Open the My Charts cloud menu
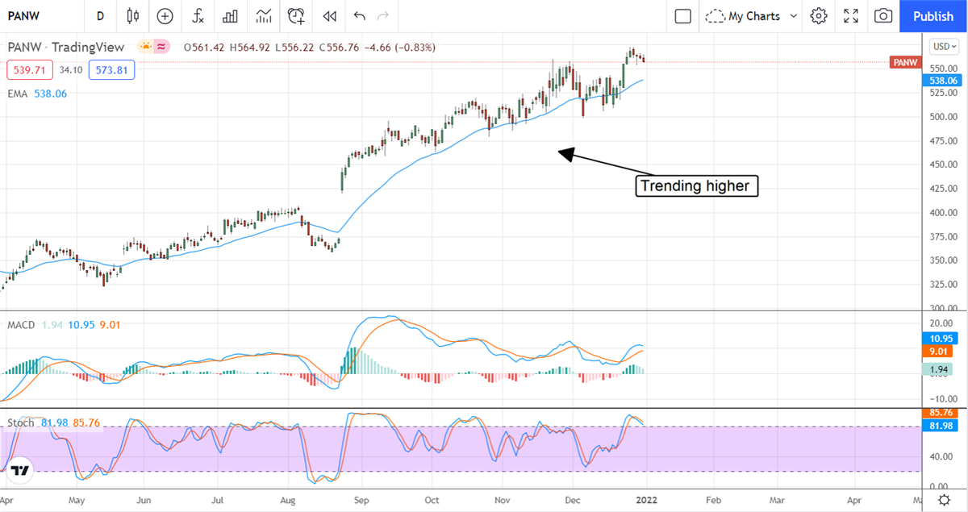The width and height of the screenshot is (968, 512). point(745,16)
